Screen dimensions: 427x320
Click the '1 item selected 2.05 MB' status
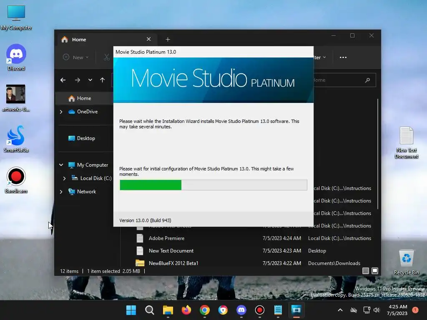click(113, 271)
